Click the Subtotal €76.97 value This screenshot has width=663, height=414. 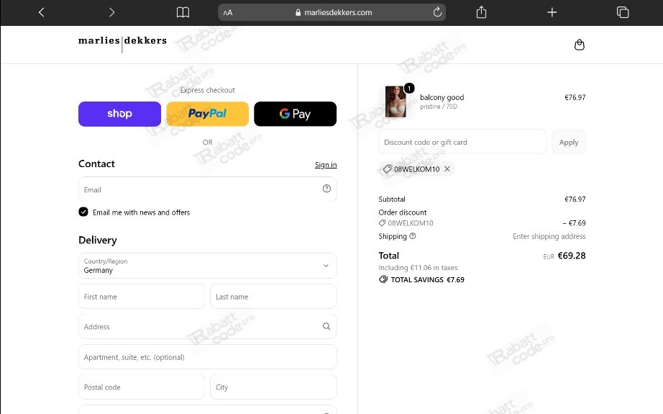[x=575, y=199]
